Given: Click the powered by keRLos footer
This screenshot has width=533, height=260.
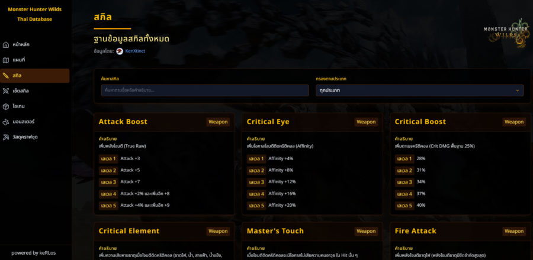Looking at the screenshot, I should coord(34,253).
